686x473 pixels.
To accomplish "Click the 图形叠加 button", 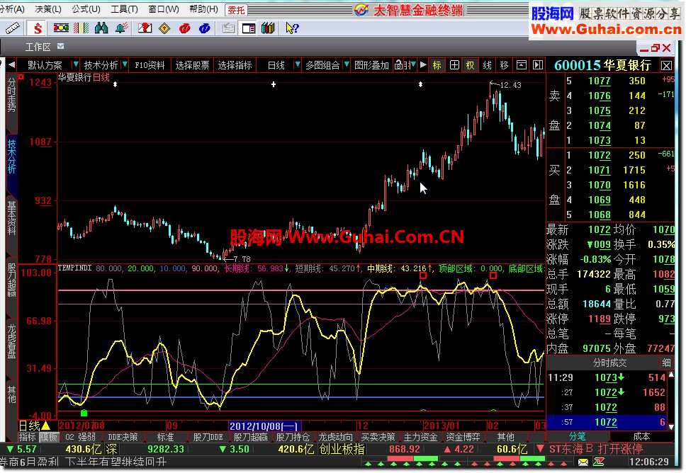I will [x=371, y=65].
